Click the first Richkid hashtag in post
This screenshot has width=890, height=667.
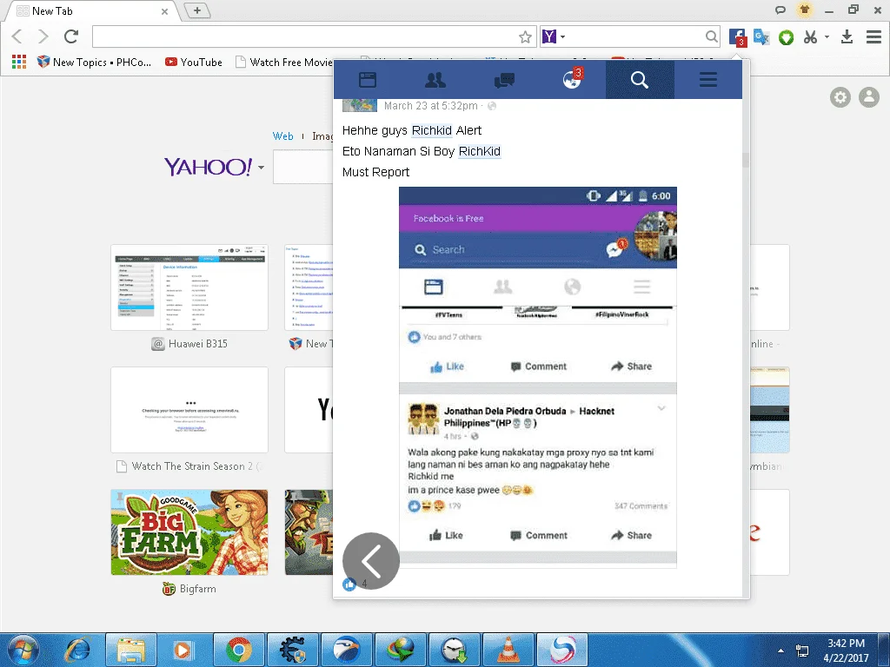pyautogui.click(x=431, y=130)
